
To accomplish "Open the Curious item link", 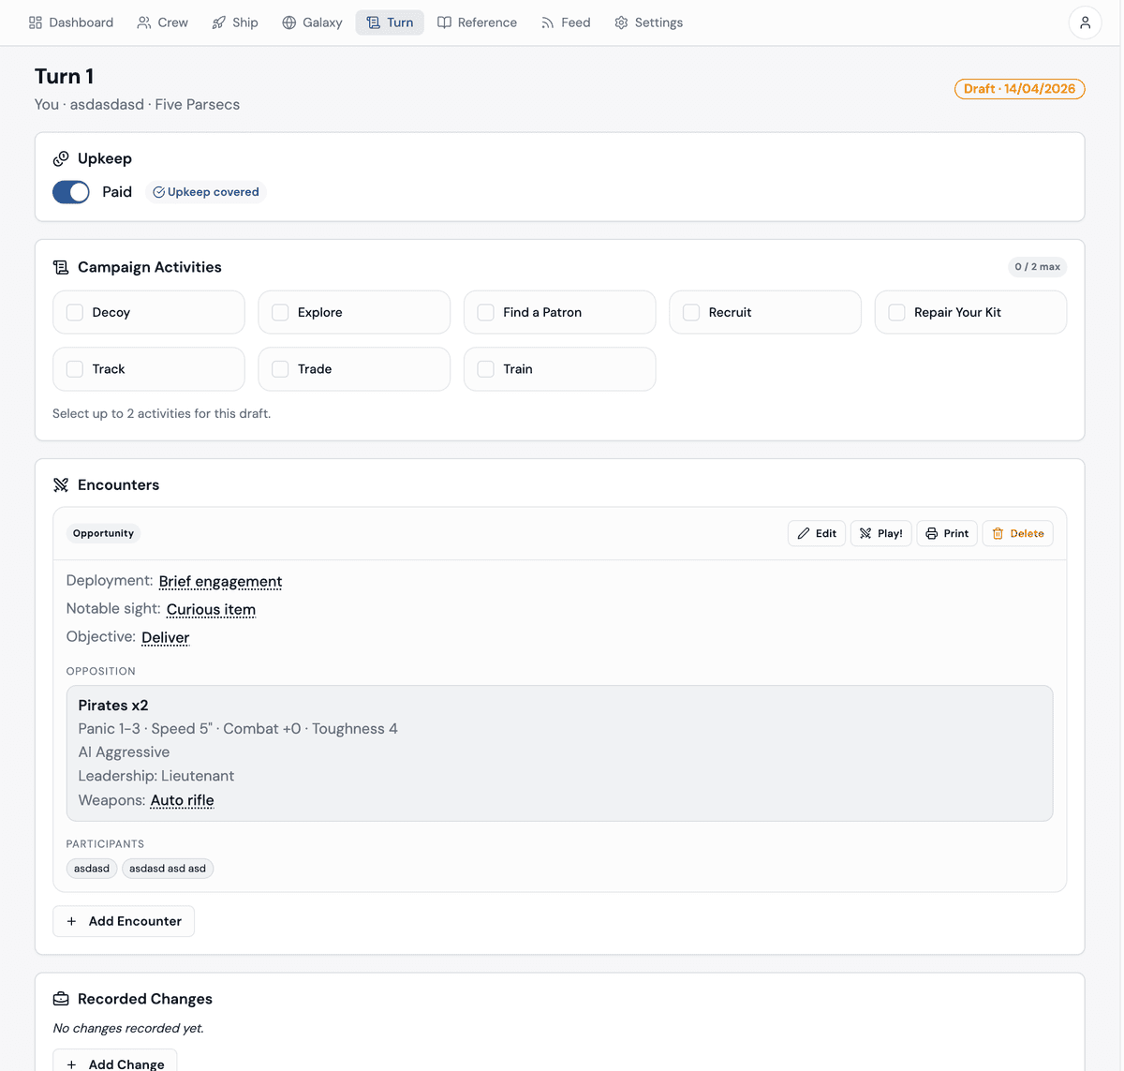I will pyautogui.click(x=211, y=609).
